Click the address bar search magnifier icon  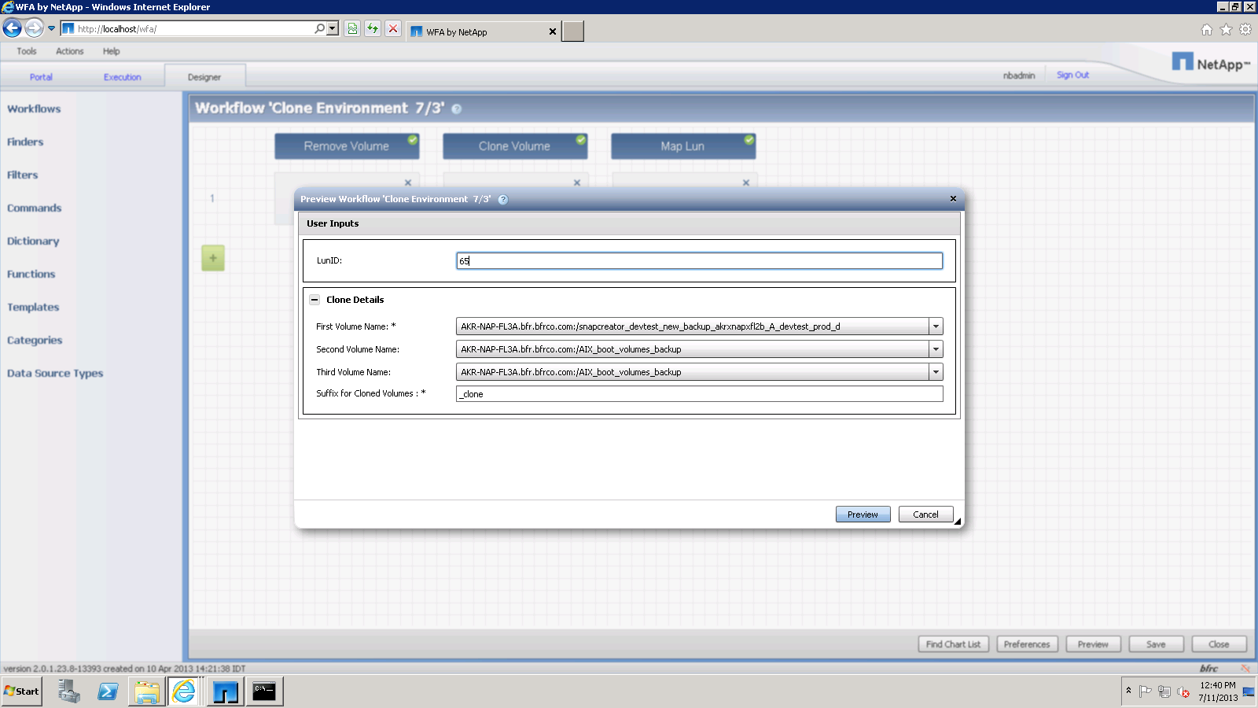tap(319, 29)
